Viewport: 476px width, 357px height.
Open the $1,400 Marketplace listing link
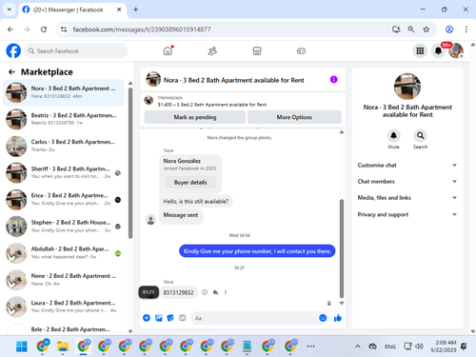(x=212, y=105)
